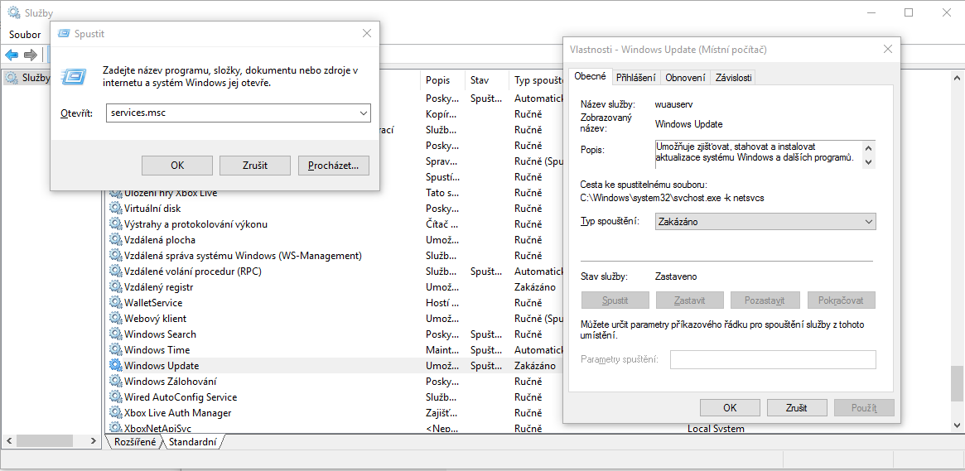Click the gear icon next to Windows Search

pos(115,334)
